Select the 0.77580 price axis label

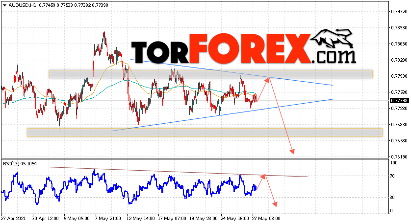tap(399, 92)
